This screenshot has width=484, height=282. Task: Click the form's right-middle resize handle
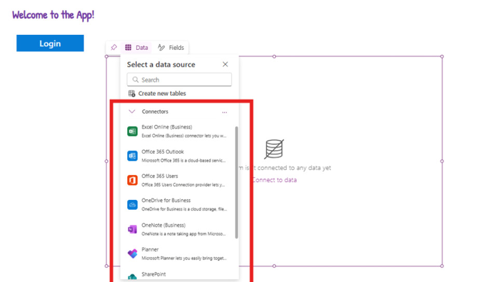point(442,161)
